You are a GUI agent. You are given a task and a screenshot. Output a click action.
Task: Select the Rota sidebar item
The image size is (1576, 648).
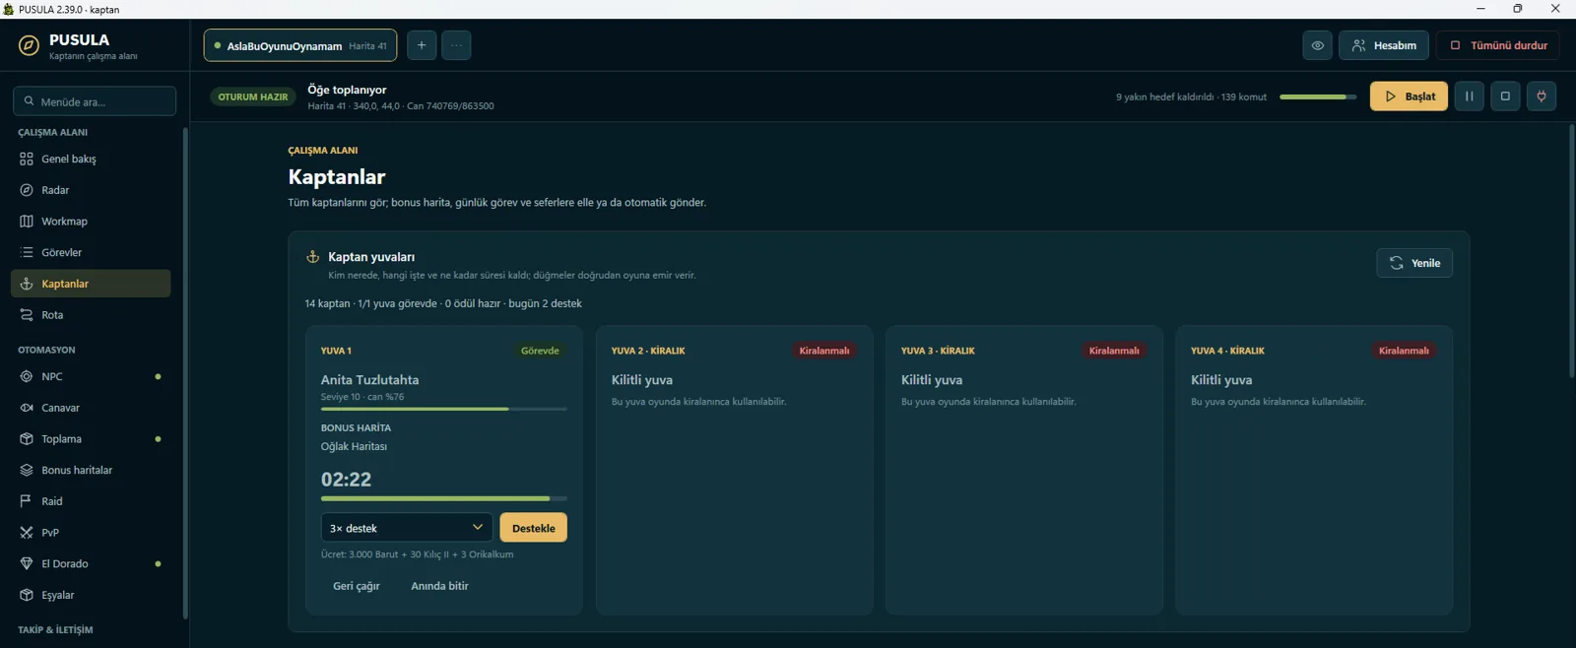pyautogui.click(x=91, y=315)
